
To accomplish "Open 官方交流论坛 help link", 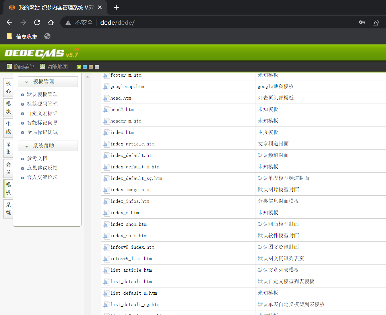I will 42,177.
